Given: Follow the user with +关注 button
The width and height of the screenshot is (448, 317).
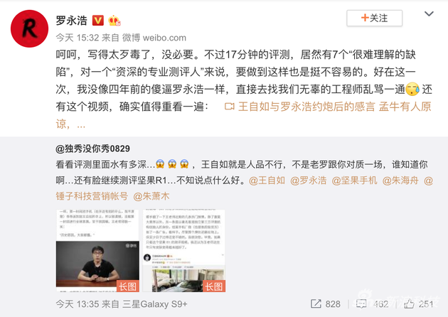Looking at the screenshot, I should pos(374,18).
